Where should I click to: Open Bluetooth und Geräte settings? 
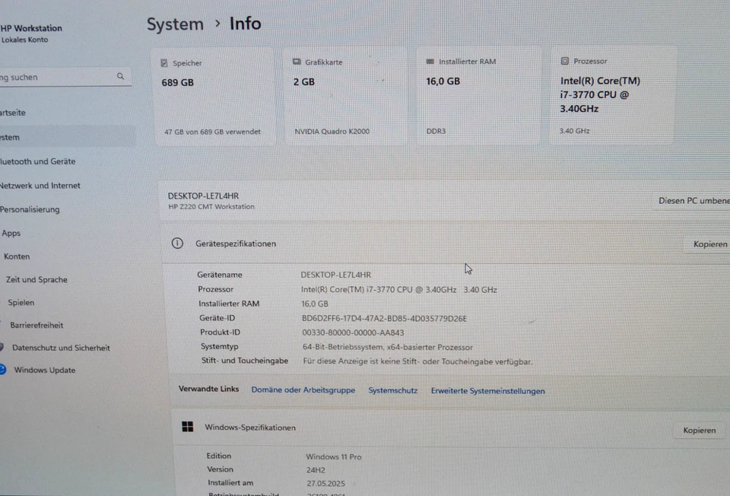pyautogui.click(x=40, y=161)
